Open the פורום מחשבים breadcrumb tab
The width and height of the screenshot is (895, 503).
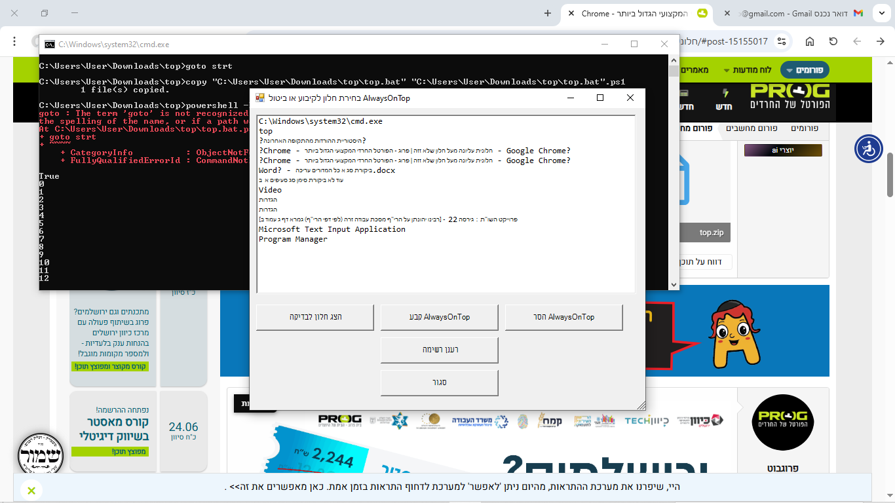pos(752,128)
